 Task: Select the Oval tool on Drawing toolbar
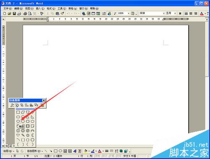pos(60,151)
